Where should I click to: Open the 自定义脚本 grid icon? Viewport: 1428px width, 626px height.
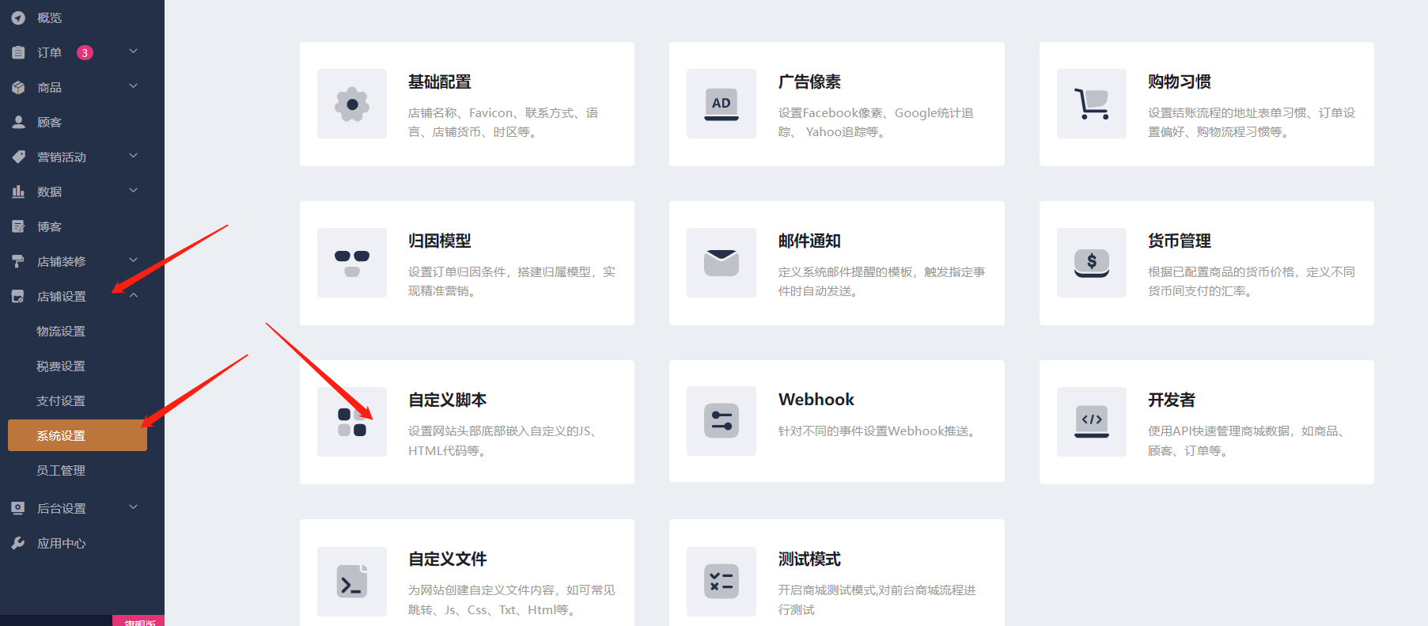click(352, 422)
